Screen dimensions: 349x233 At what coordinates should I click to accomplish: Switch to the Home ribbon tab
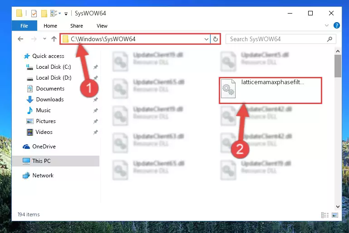tap(50, 26)
